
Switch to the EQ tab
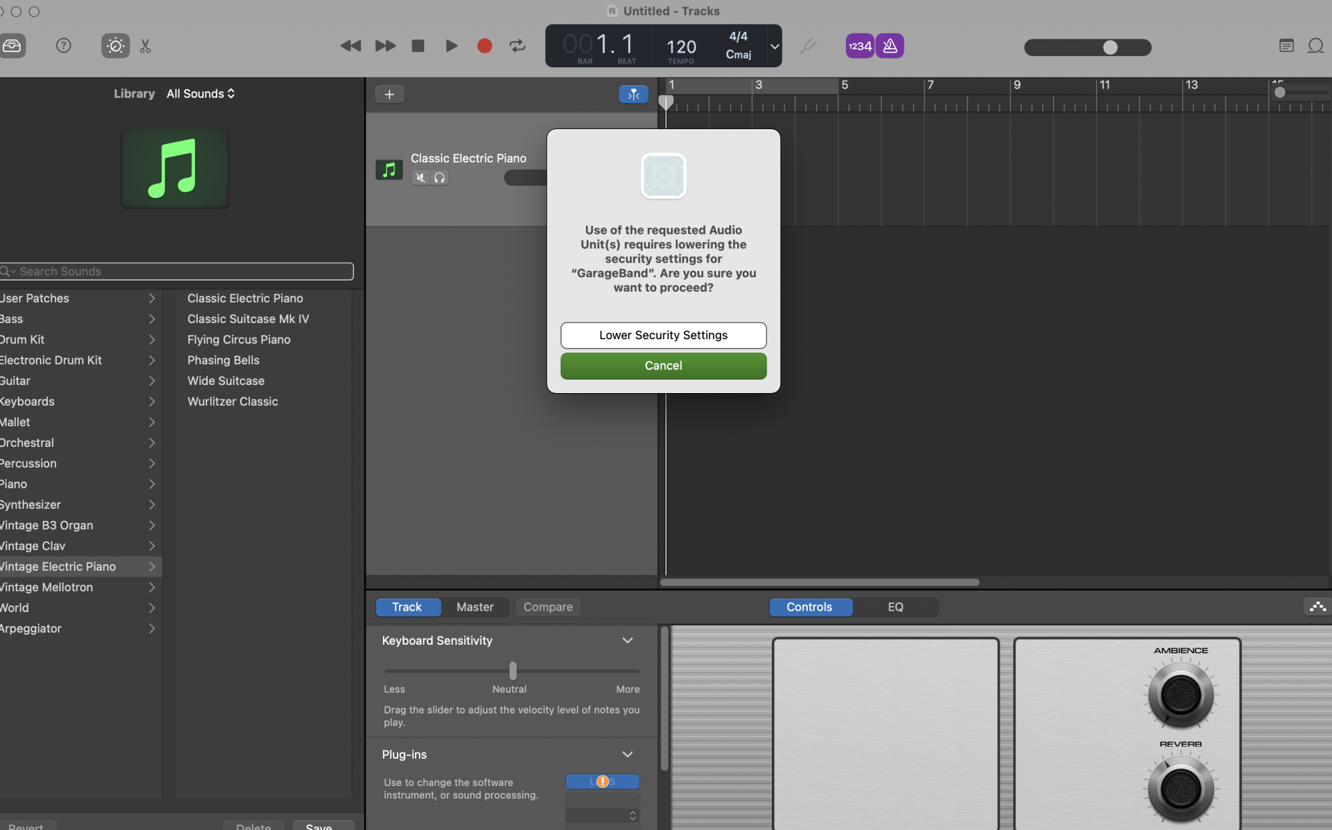[895, 607]
